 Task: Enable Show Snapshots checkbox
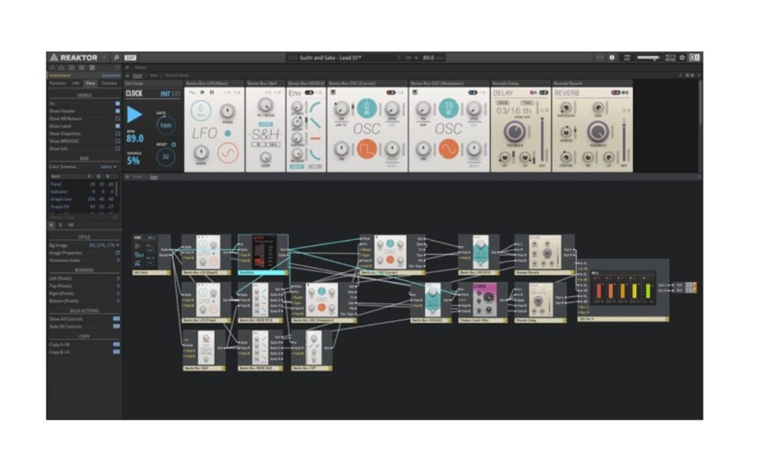point(117,133)
